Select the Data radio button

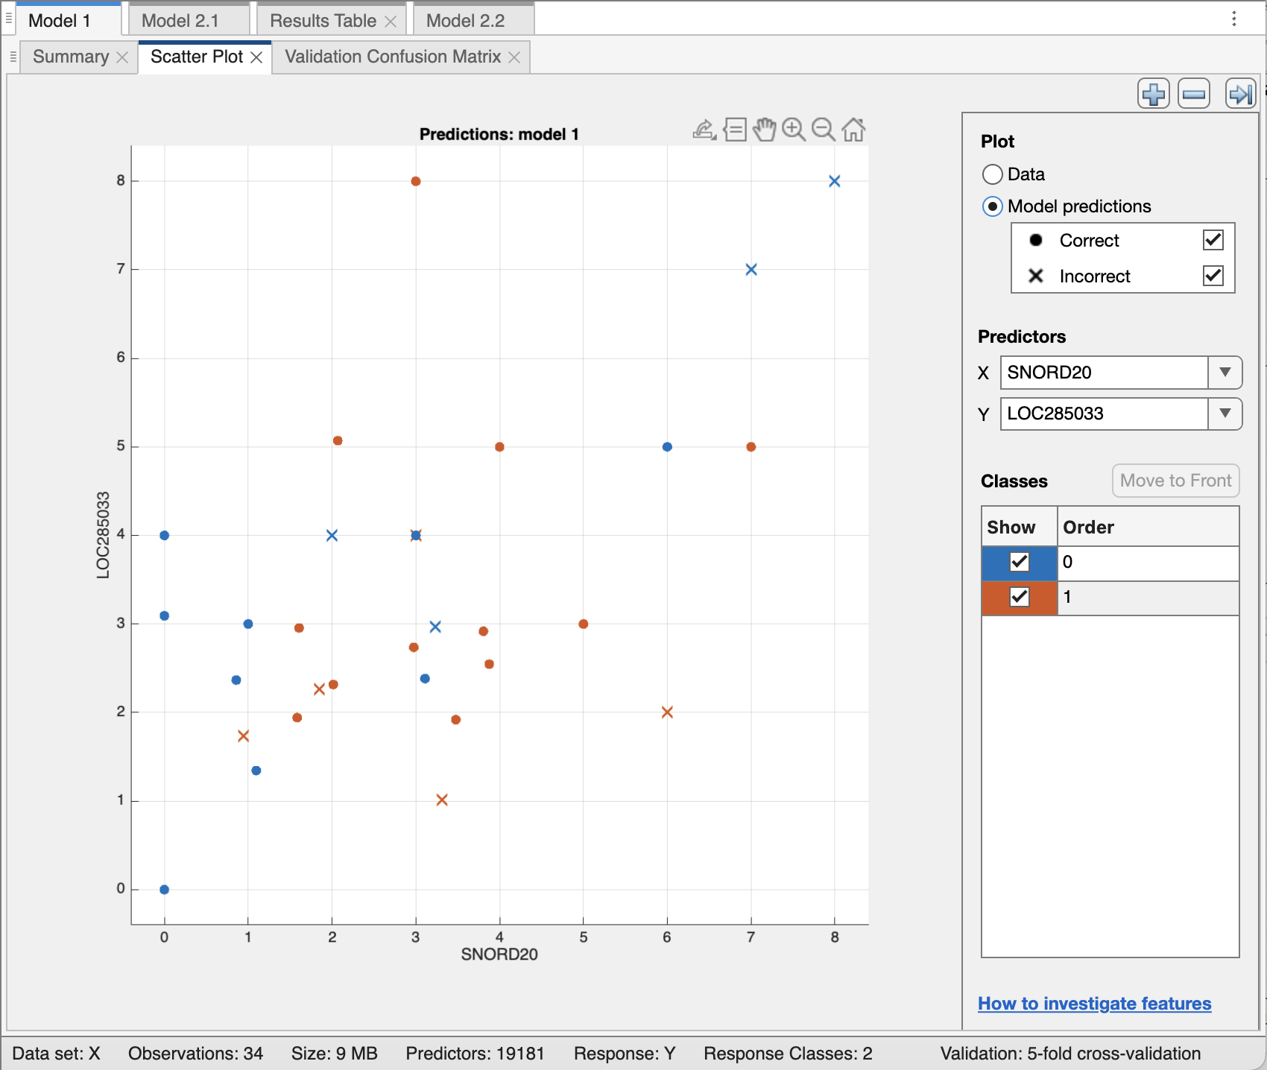pyautogui.click(x=993, y=174)
